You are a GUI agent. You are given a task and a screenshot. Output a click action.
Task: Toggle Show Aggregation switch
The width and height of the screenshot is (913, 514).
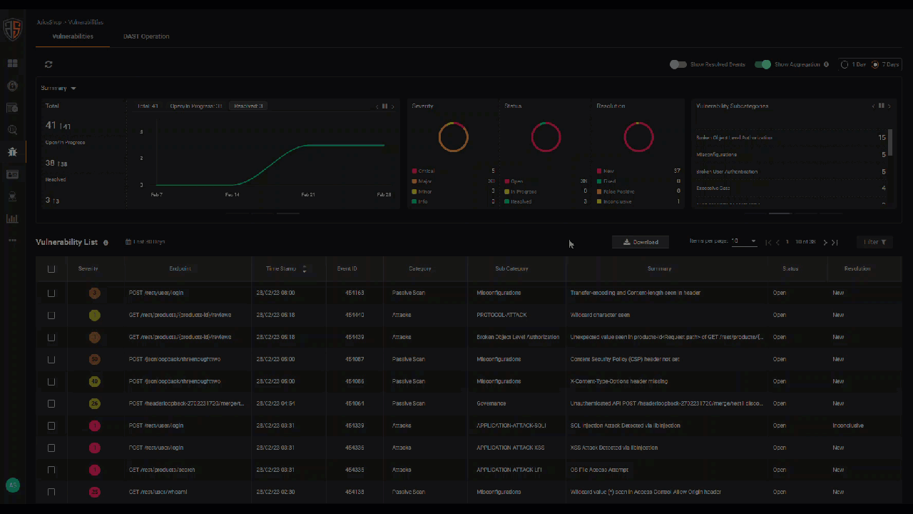coord(762,64)
